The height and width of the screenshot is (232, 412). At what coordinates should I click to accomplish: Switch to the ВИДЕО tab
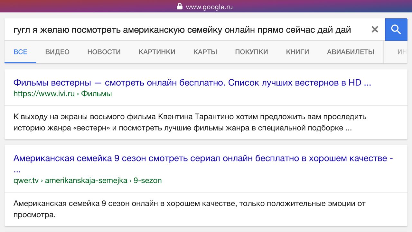(x=57, y=52)
